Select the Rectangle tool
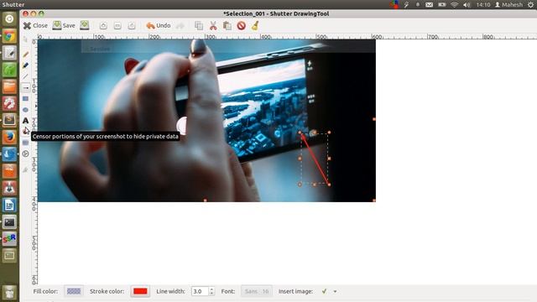 26,99
